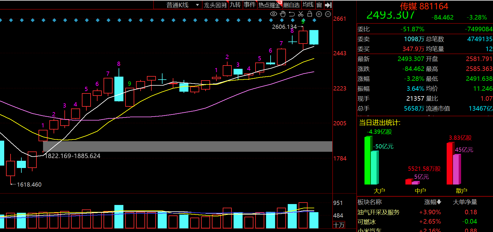Click the 流通市值 13467亿 value
This screenshot has width=493, height=232.
point(481,108)
